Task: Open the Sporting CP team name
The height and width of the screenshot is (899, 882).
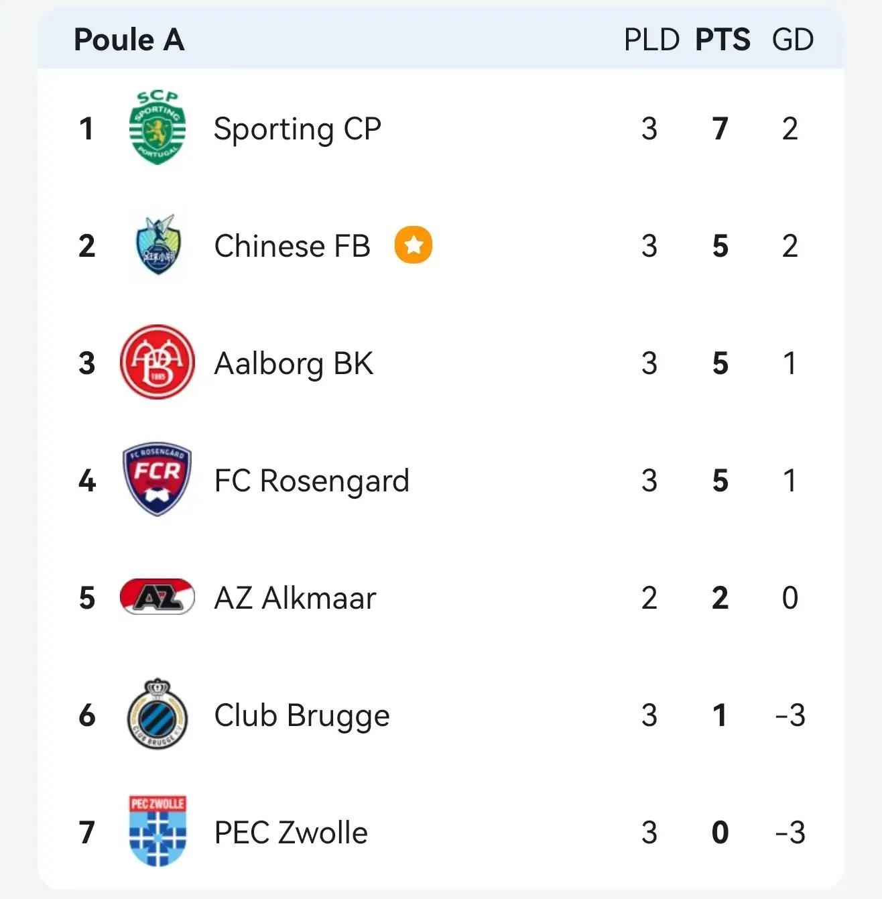Action: pyautogui.click(x=297, y=129)
